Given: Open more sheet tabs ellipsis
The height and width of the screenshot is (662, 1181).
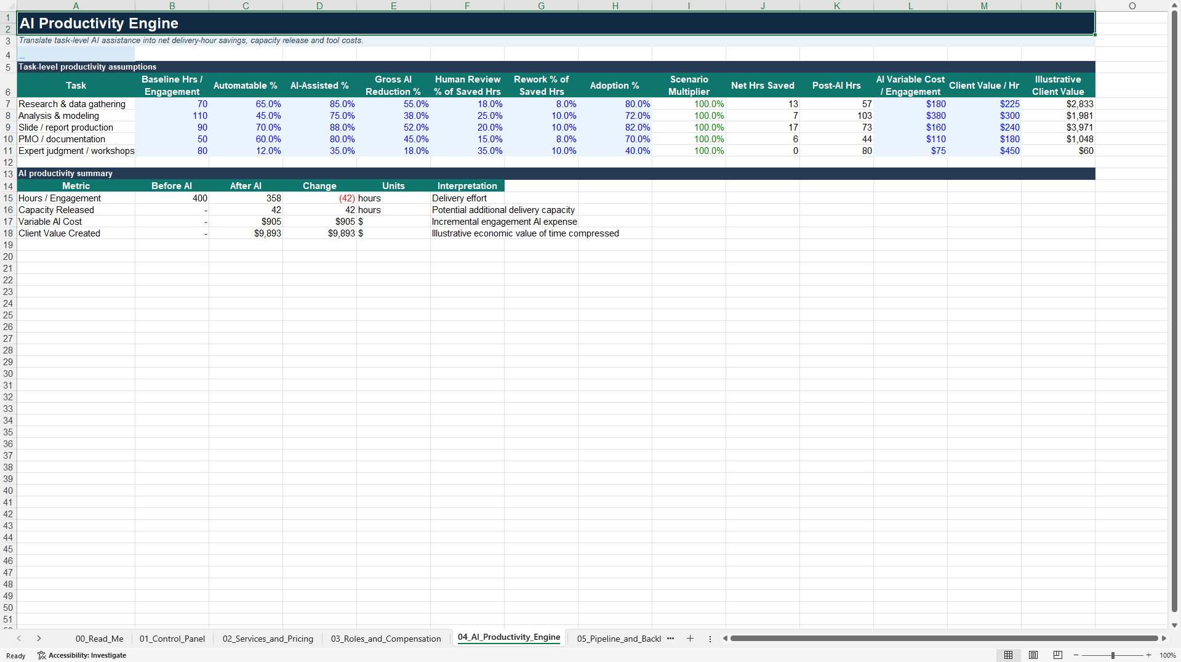Looking at the screenshot, I should coord(670,639).
